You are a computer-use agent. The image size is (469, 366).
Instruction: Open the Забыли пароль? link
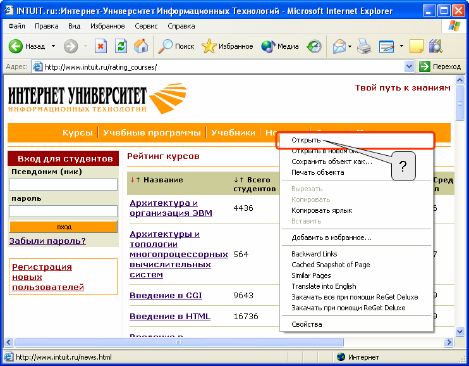pyautogui.click(x=47, y=241)
